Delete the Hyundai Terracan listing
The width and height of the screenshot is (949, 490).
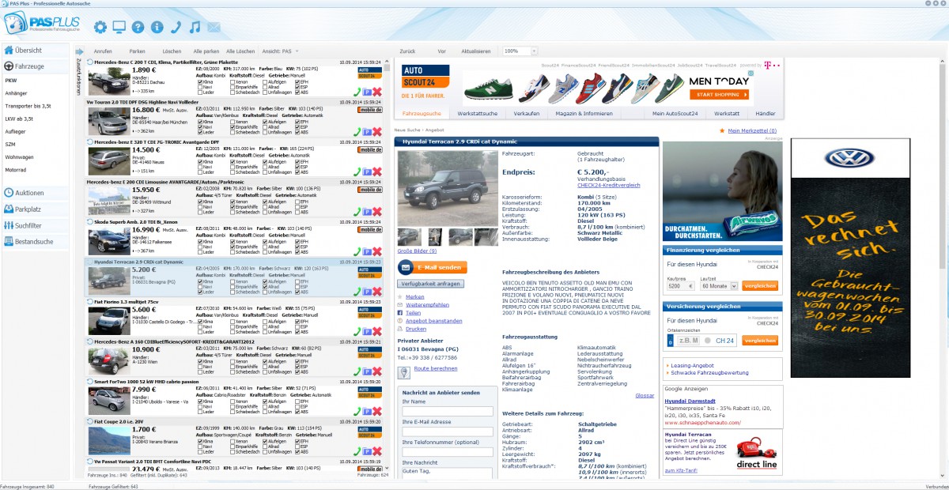coord(377,291)
